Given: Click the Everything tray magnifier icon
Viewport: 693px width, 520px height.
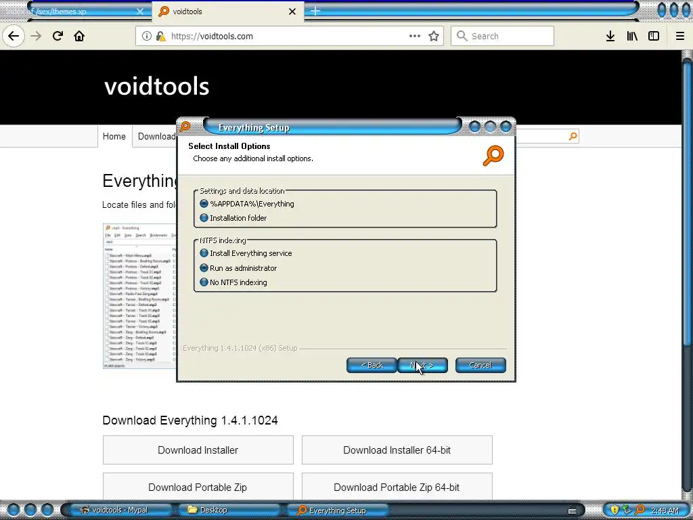Looking at the screenshot, I should [x=639, y=510].
